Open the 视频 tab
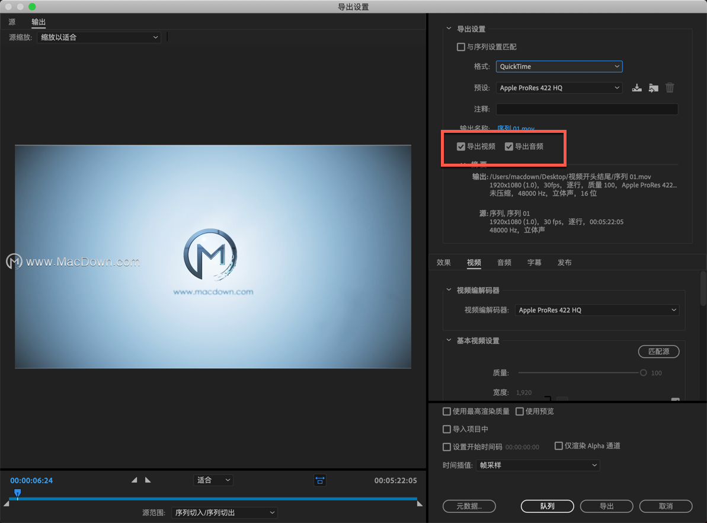This screenshot has height=523, width=707. pyautogui.click(x=474, y=263)
